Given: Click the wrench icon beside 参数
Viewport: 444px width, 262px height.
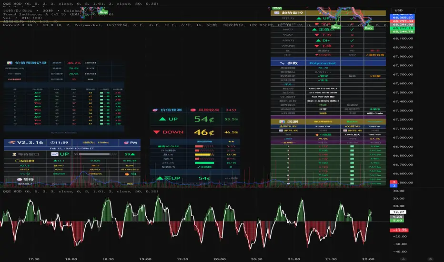Looking at the screenshot, I should [x=282, y=63].
